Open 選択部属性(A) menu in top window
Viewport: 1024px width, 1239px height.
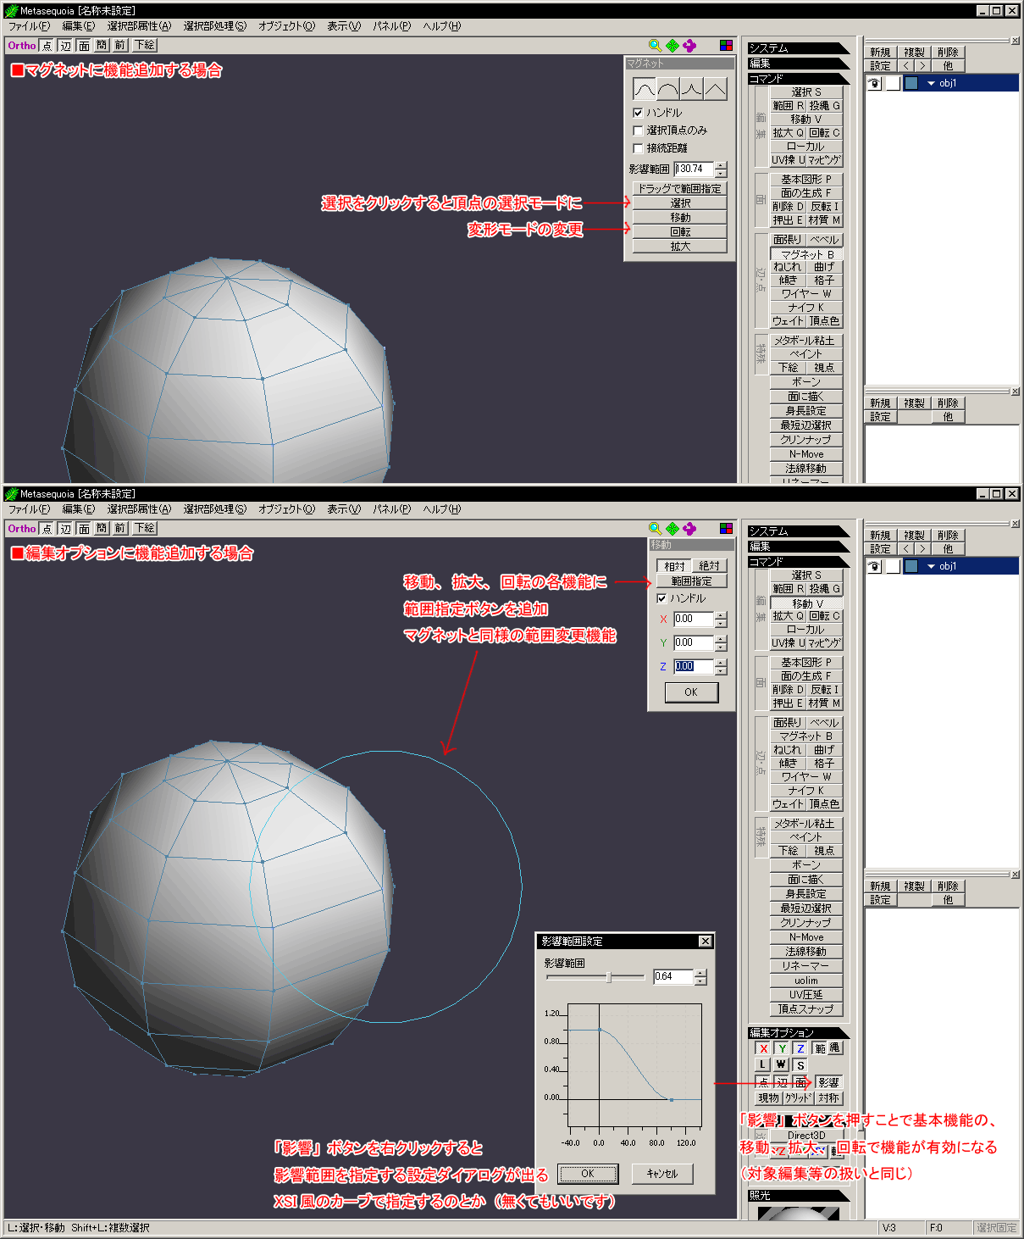139,26
